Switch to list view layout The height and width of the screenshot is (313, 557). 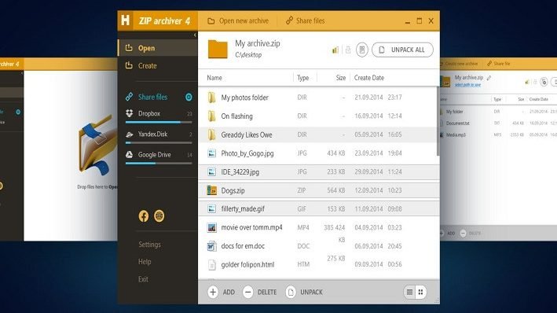[409, 292]
